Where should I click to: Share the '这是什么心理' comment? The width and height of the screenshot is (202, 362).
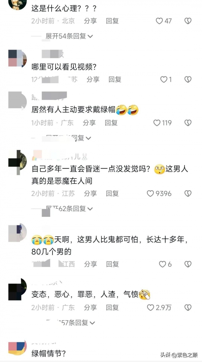coord(90,21)
